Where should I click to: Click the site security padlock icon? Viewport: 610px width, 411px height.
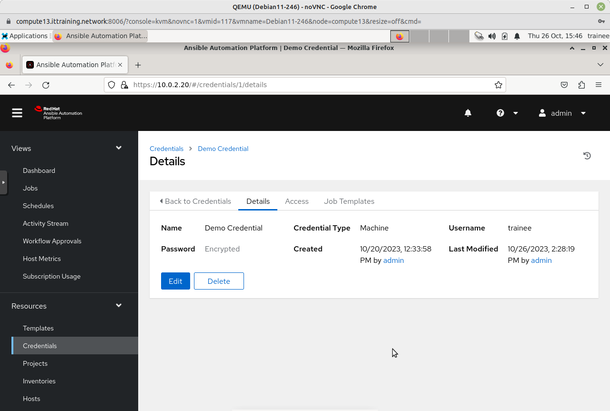(x=124, y=85)
